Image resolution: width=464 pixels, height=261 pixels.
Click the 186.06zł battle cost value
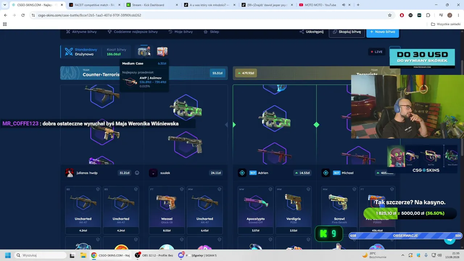coord(114,54)
